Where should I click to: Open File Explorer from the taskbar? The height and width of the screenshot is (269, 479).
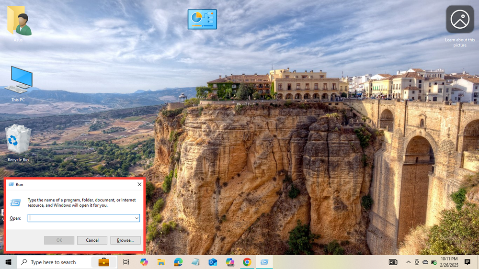pos(161,262)
